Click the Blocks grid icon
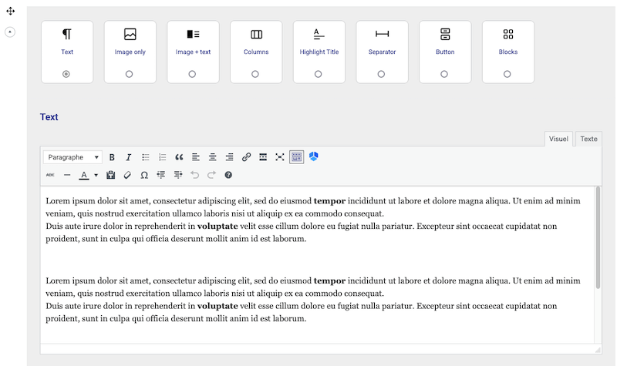Screen dimensions: 617x366 (x=508, y=34)
